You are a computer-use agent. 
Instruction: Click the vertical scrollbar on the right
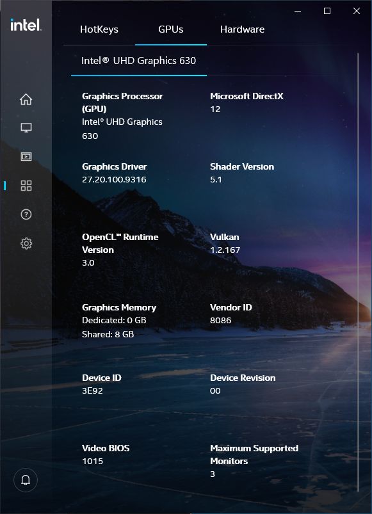click(x=358, y=272)
